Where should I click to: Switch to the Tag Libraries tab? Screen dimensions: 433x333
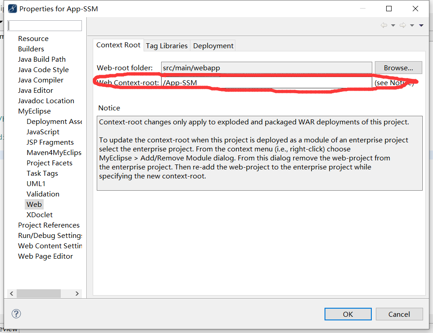pyautogui.click(x=167, y=46)
